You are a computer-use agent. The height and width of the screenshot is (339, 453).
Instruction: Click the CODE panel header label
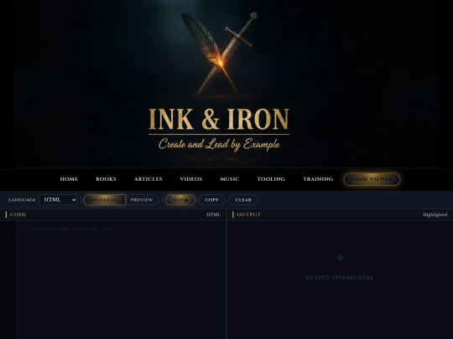(18, 214)
